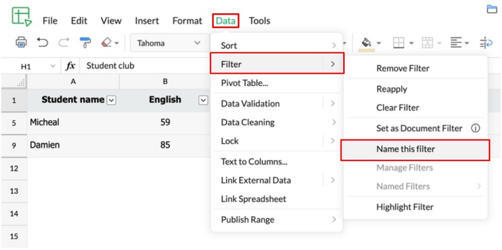Open the borders icon in toolbar
The width and height of the screenshot is (502, 250).
(x=398, y=43)
